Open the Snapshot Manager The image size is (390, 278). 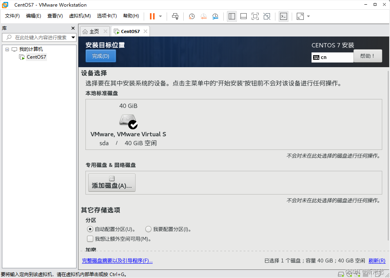216,16
